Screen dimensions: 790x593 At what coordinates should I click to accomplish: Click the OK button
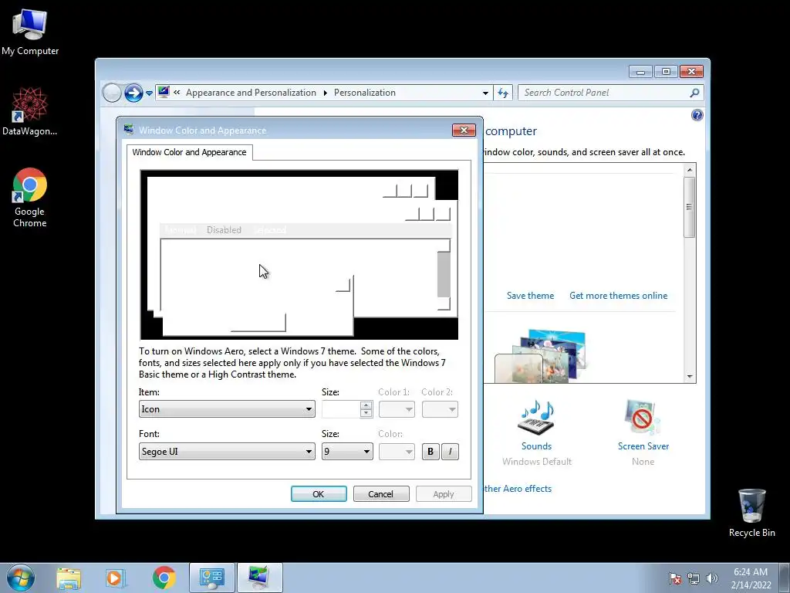click(319, 494)
